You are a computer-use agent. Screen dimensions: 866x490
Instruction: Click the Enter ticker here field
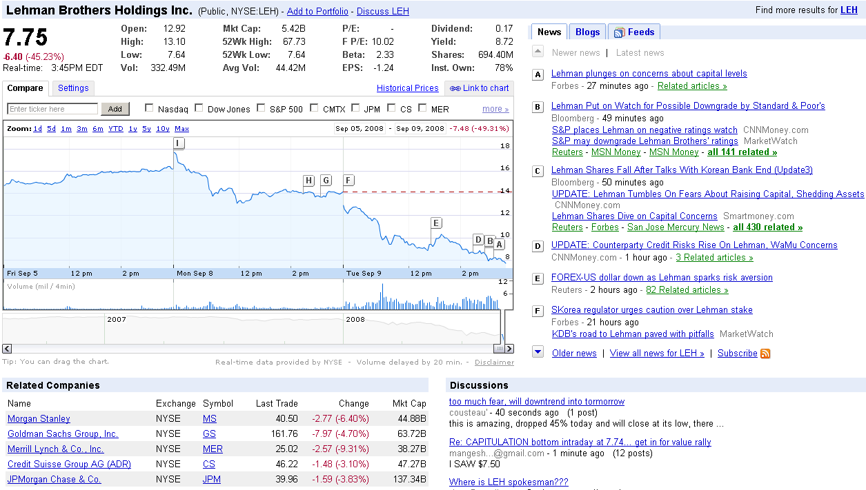click(52, 109)
